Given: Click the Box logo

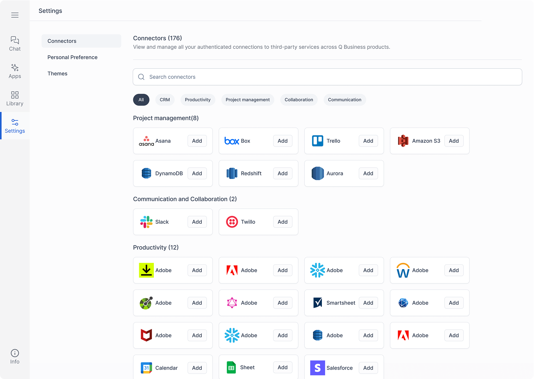Looking at the screenshot, I should [x=232, y=141].
